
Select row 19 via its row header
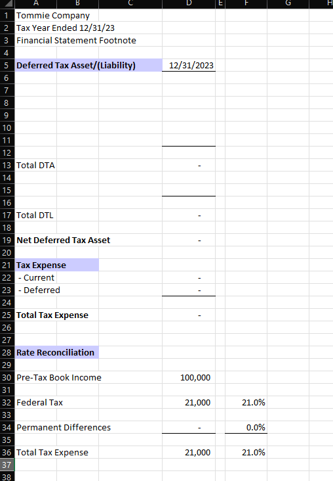[x=7, y=240]
